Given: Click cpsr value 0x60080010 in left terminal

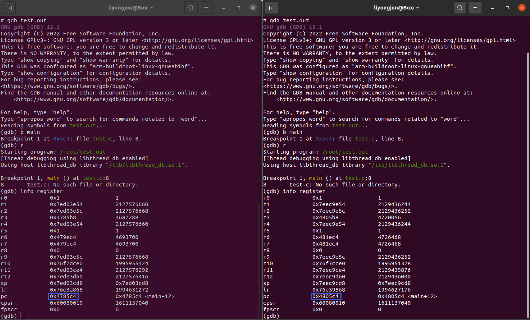Looking at the screenshot, I should click(66, 303).
